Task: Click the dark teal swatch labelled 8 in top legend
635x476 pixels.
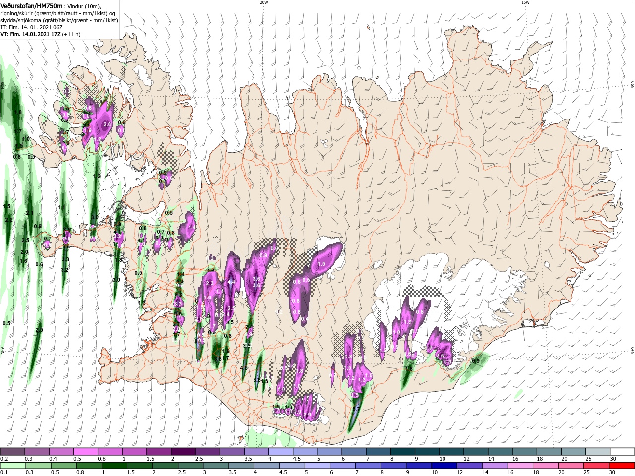Action: 402,452
